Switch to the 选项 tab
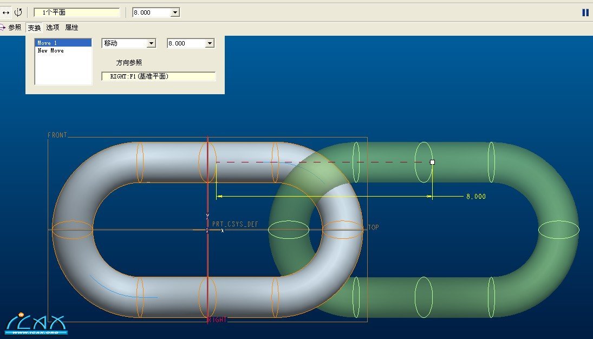The height and width of the screenshot is (339, 593). 53,28
